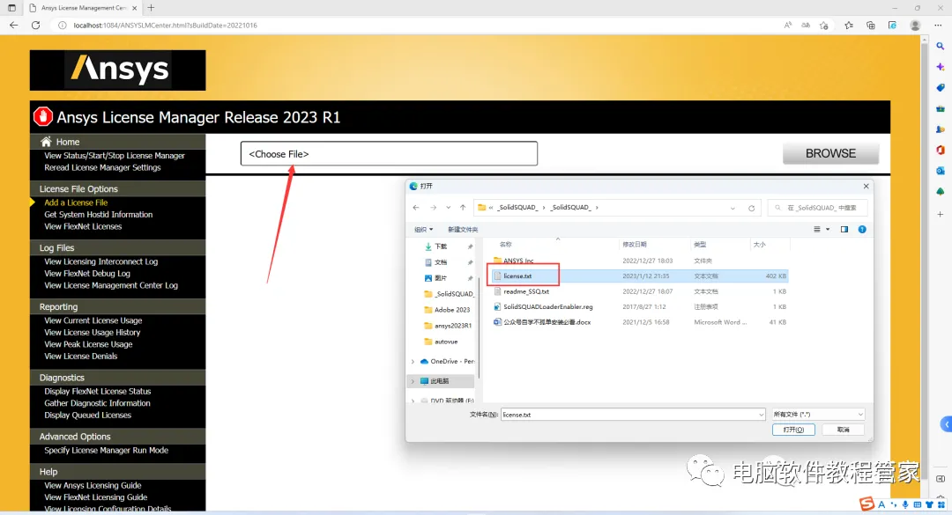The image size is (952, 515).
Task: Open the Copilot sparkle sidebar icon
Action: pyautogui.click(x=941, y=67)
